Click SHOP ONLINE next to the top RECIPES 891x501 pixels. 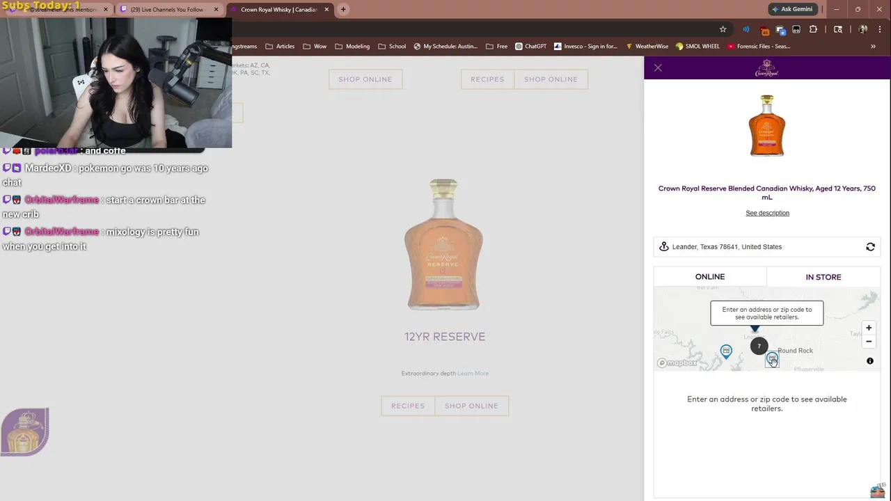pos(551,79)
